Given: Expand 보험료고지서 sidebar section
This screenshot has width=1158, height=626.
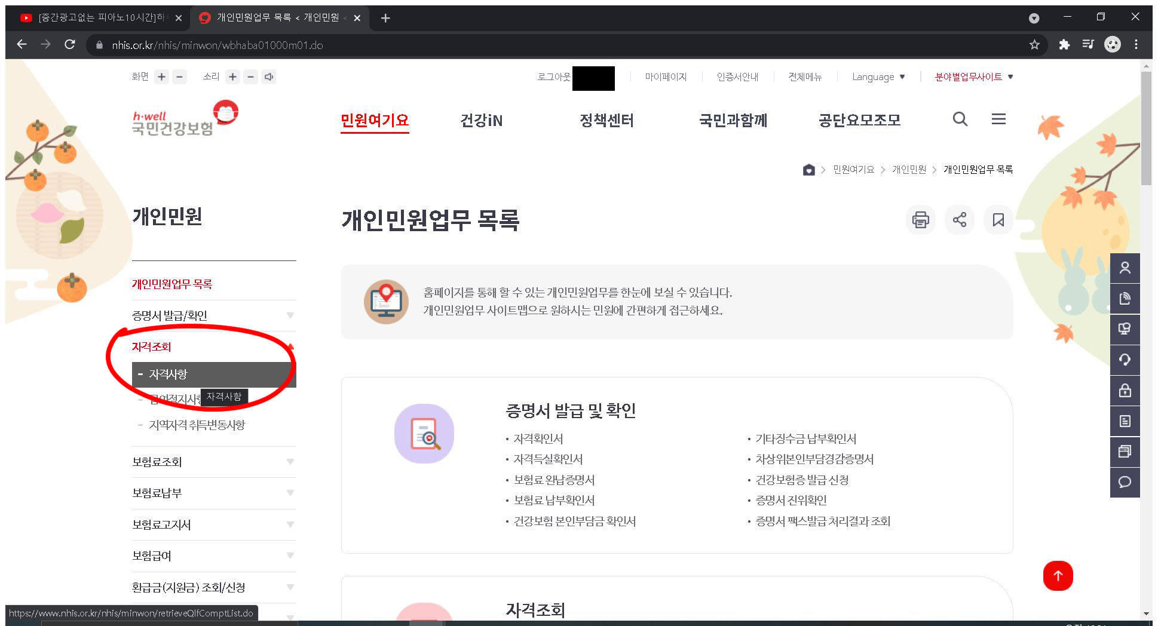Looking at the screenshot, I should tap(214, 524).
